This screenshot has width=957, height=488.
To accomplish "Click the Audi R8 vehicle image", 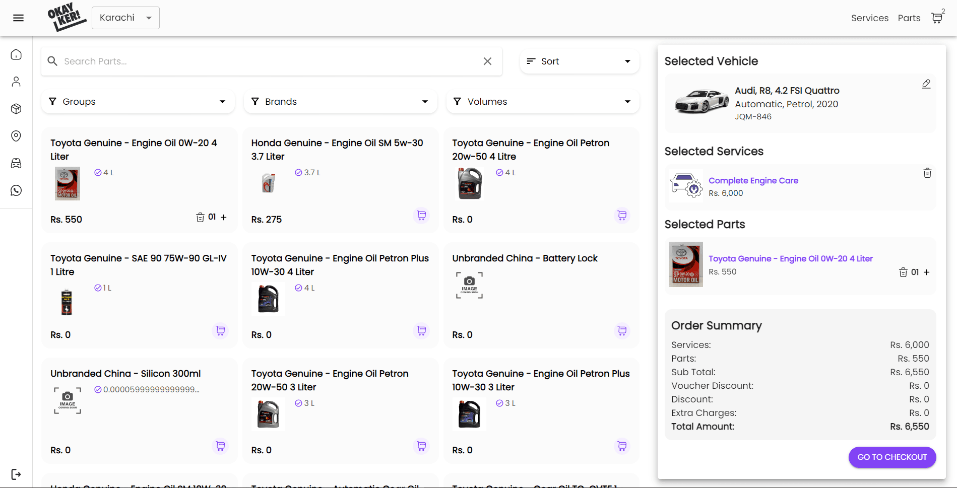I will [x=701, y=101].
